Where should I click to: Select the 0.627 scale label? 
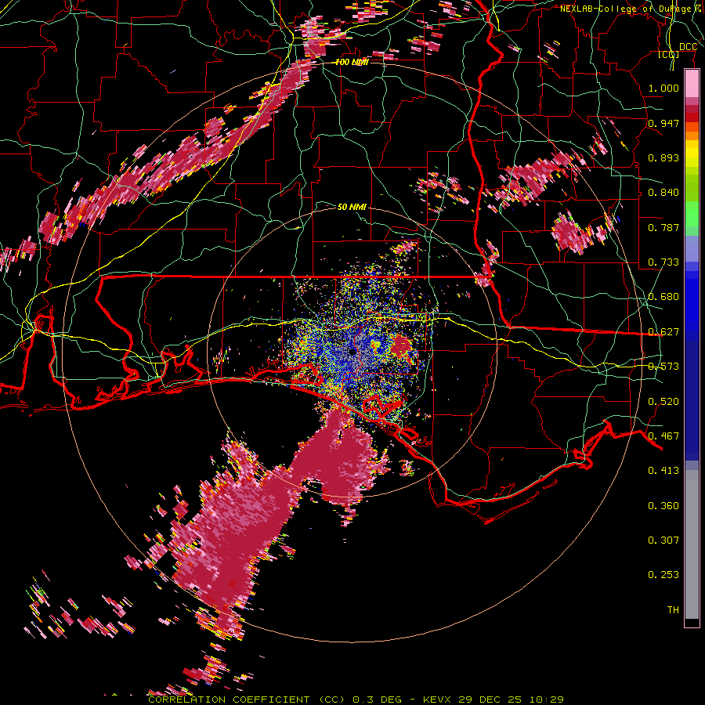pos(663,332)
